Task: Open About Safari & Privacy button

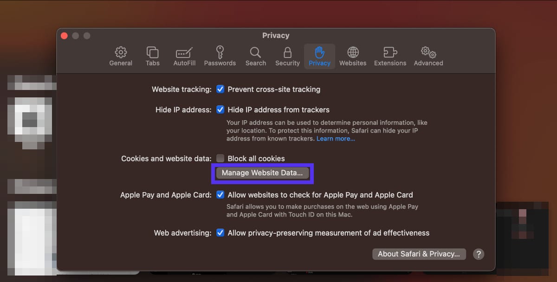Action: tap(419, 254)
